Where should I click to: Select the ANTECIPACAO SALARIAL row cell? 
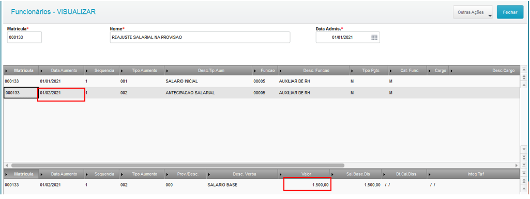tap(190, 93)
